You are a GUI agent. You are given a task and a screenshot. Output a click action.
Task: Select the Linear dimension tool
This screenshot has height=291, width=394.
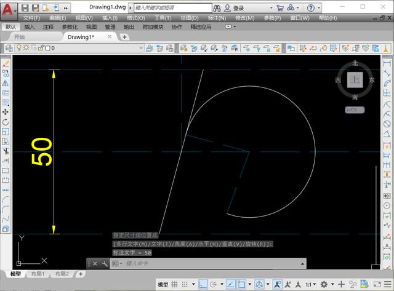click(x=387, y=63)
